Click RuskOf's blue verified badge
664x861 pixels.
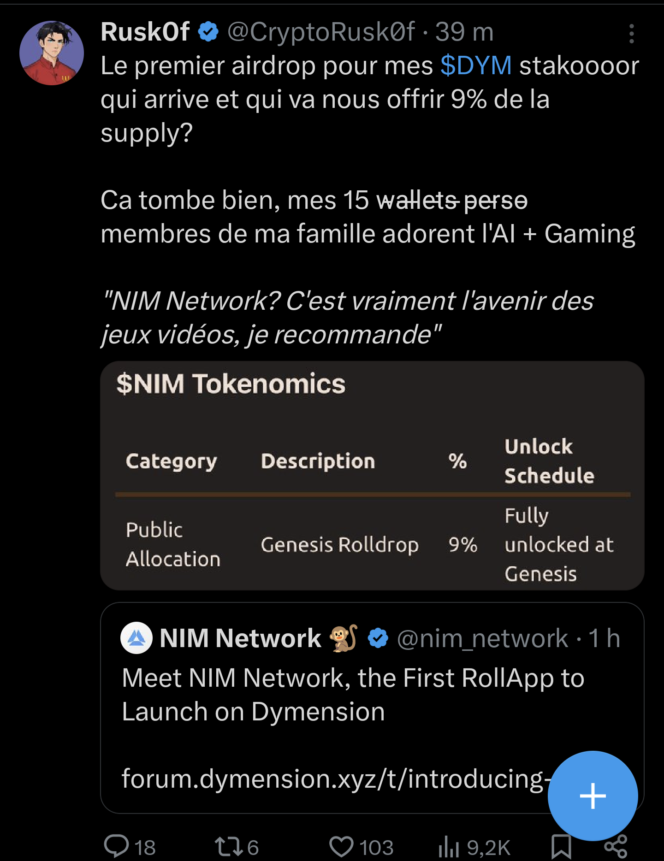[x=208, y=32]
